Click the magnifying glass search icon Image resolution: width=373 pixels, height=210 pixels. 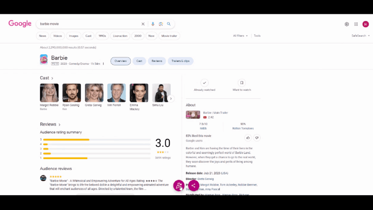tap(169, 24)
